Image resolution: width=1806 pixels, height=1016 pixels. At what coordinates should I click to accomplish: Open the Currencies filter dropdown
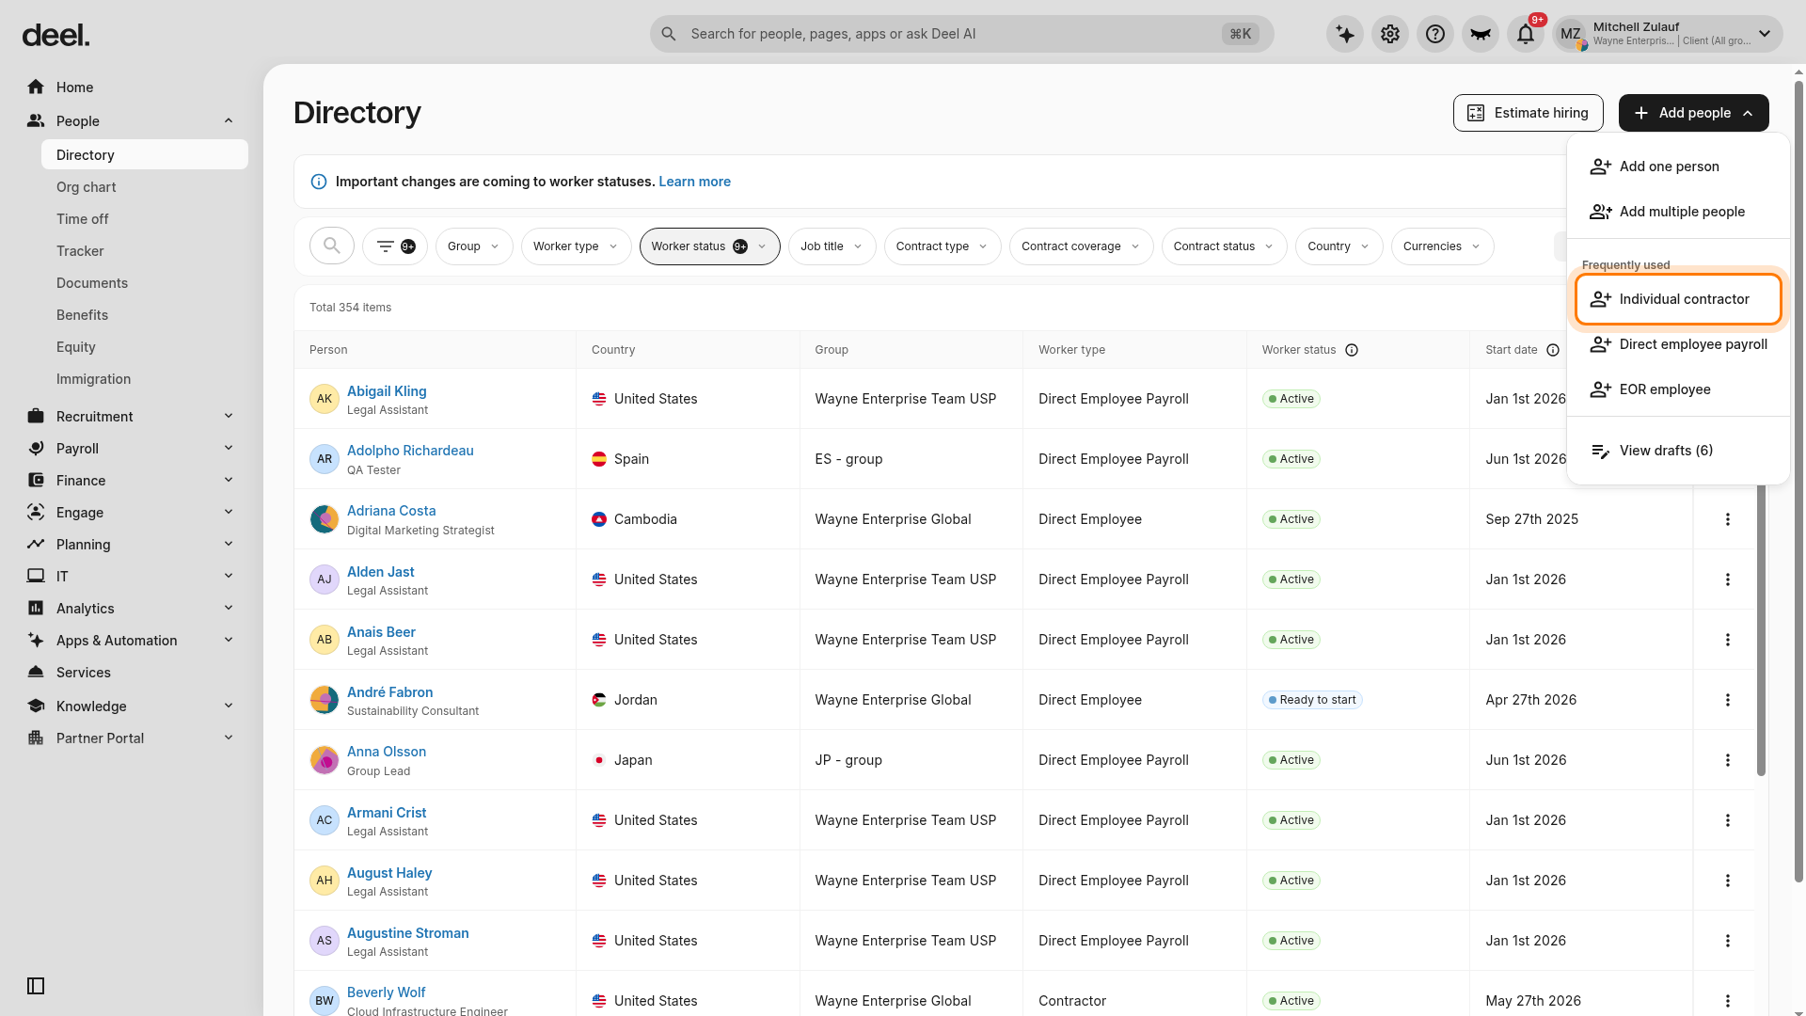point(1442,246)
